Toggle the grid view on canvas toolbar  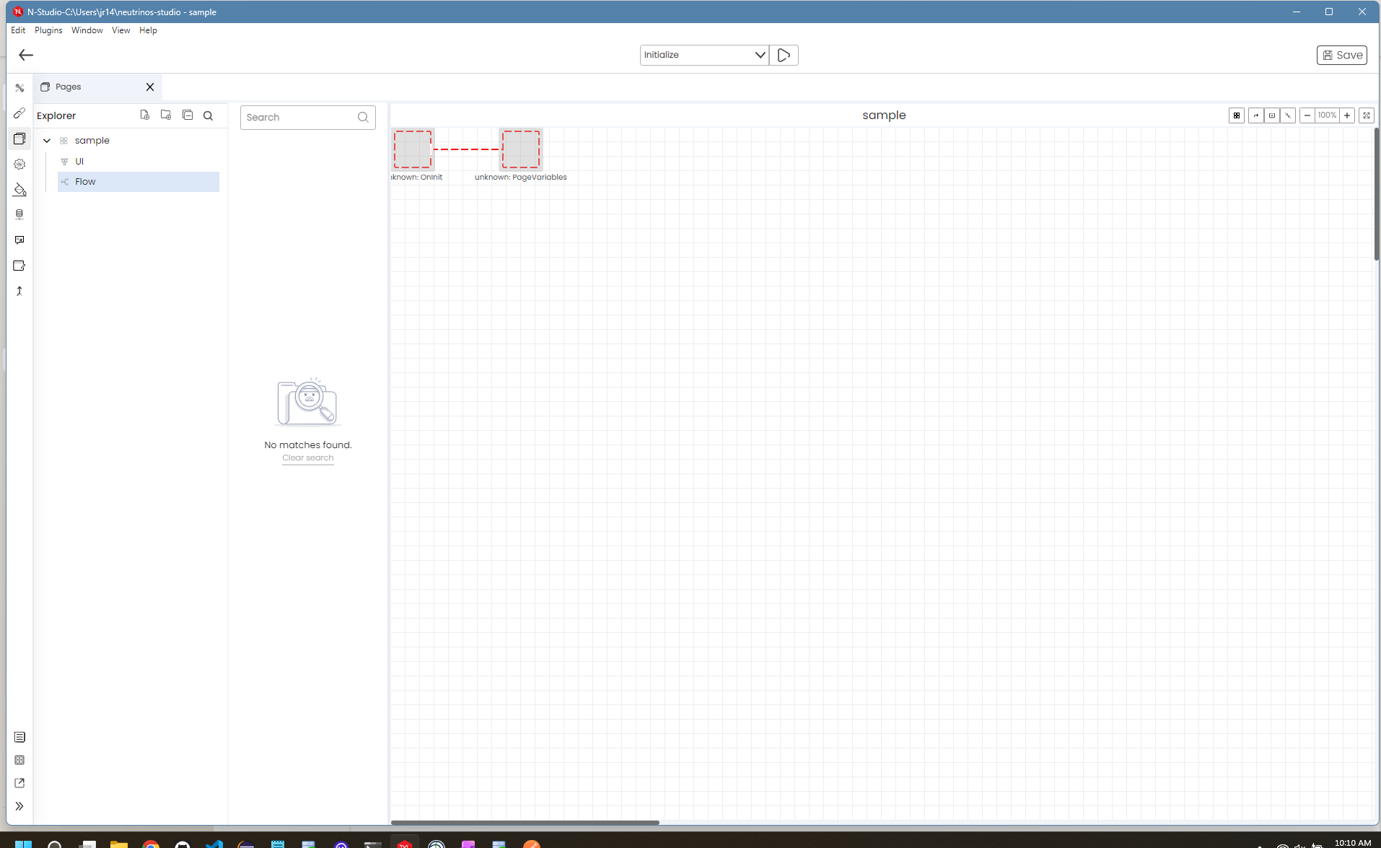point(1237,115)
